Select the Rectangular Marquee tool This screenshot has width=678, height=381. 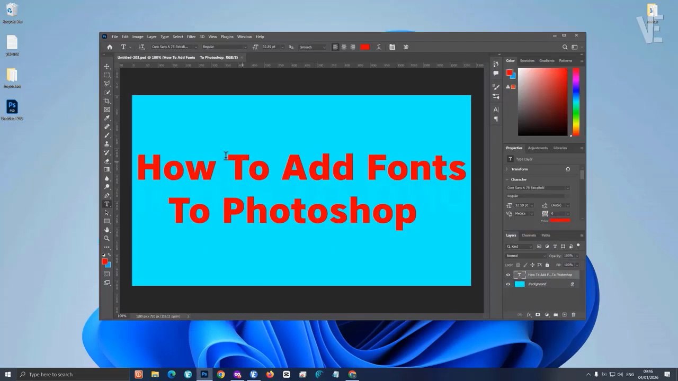coord(107,75)
